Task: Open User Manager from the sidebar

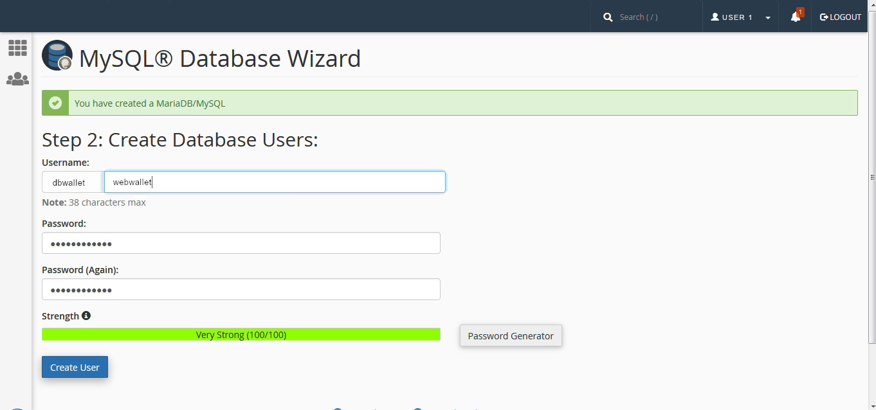Action: (x=17, y=79)
